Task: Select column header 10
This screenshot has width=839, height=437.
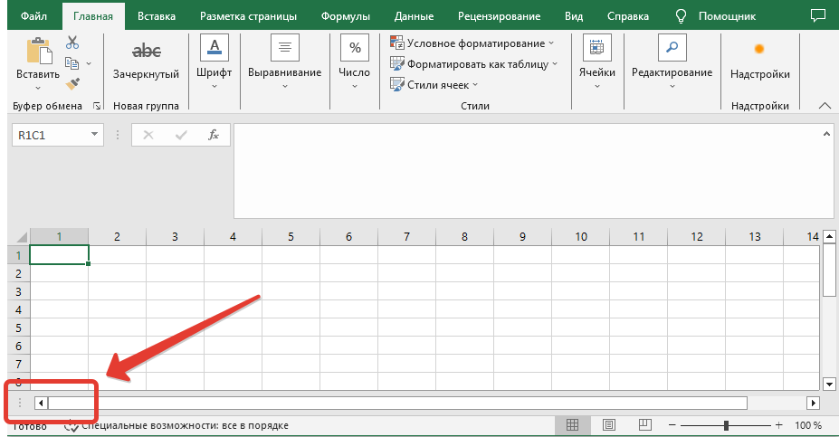Action: [x=580, y=236]
